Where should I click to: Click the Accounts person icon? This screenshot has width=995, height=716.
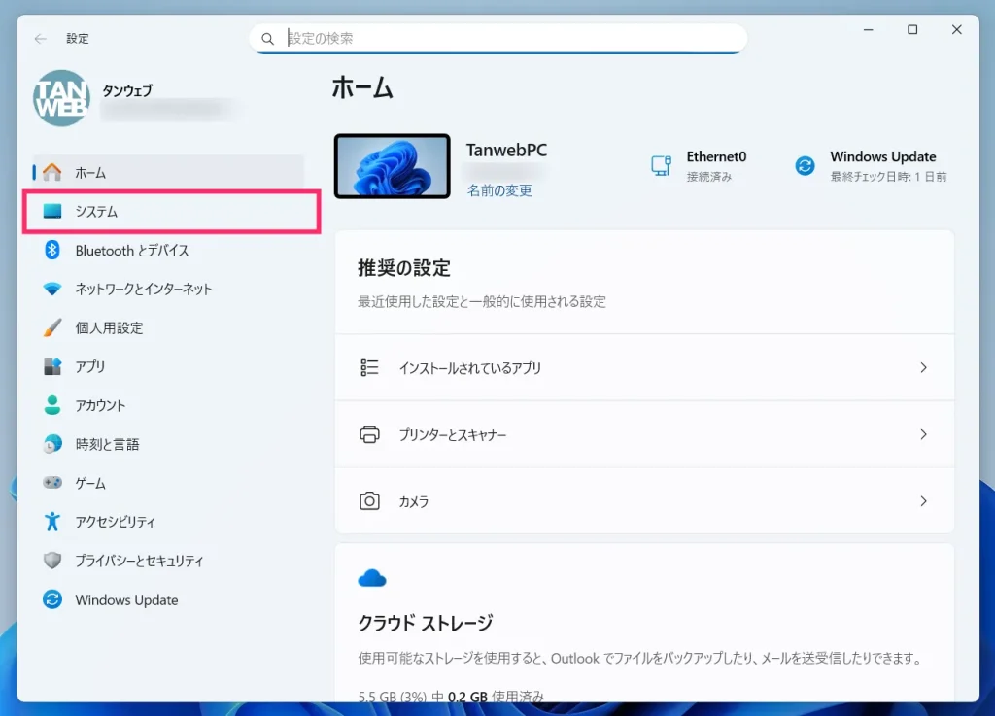[52, 405]
